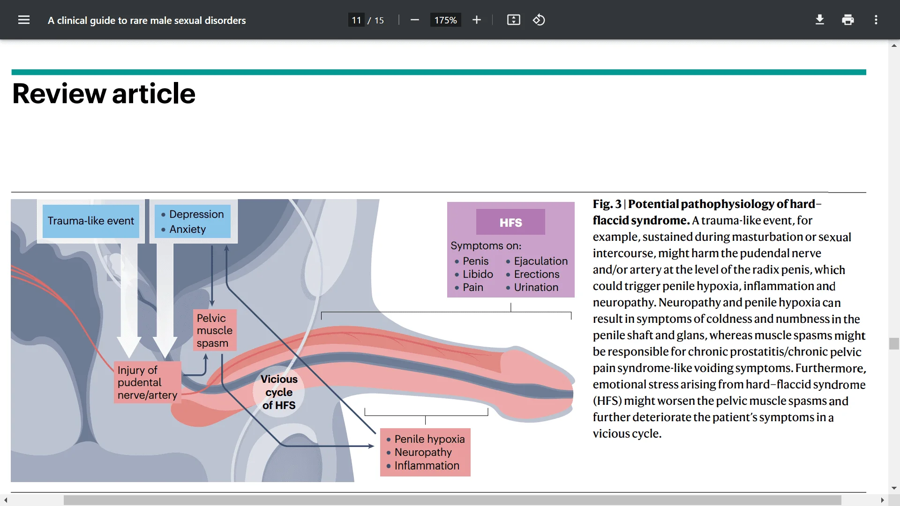Click the Neuropathy bullet
The width and height of the screenshot is (900, 506).
point(423,452)
